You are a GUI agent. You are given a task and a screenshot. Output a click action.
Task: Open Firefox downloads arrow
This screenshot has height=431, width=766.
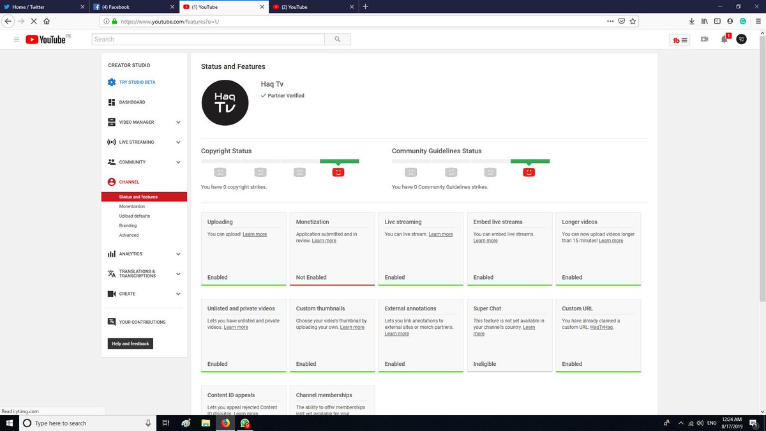click(692, 21)
